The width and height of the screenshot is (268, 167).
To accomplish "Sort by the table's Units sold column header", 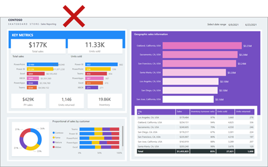I will click(x=225, y=112).
